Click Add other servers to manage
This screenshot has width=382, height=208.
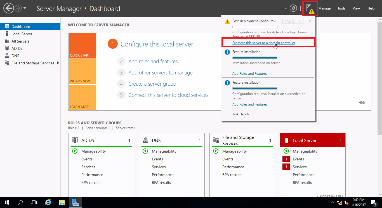pyautogui.click(x=161, y=73)
